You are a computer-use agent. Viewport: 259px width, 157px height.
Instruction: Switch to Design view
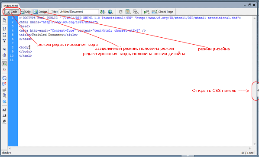click(41, 12)
